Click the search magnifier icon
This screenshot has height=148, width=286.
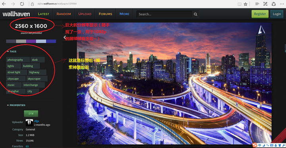tap(195, 14)
